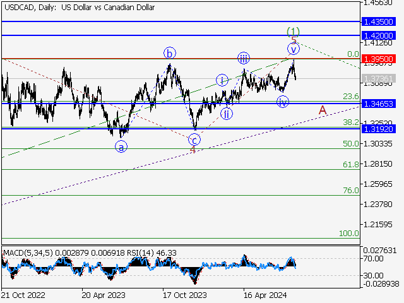The image size is (404, 303).
Task: Click the 0.027631 MACD scale value
Action: coord(380,251)
